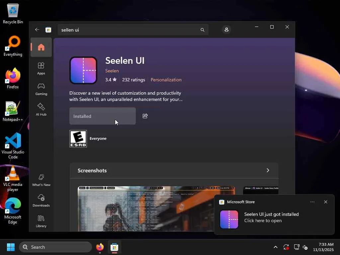
Task: Open the Home section in Store sidebar
Action: pyautogui.click(x=41, y=47)
